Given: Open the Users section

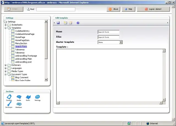Looking at the screenshot, I should (x=28, y=97).
